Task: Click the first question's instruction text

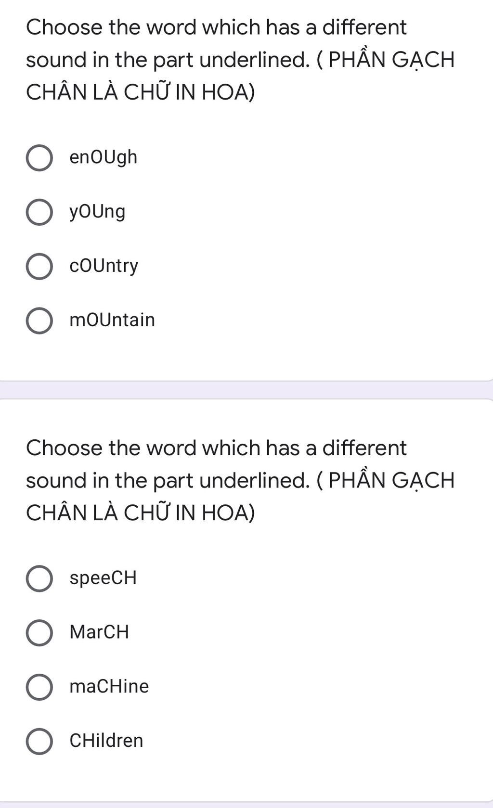Action: pyautogui.click(x=240, y=60)
